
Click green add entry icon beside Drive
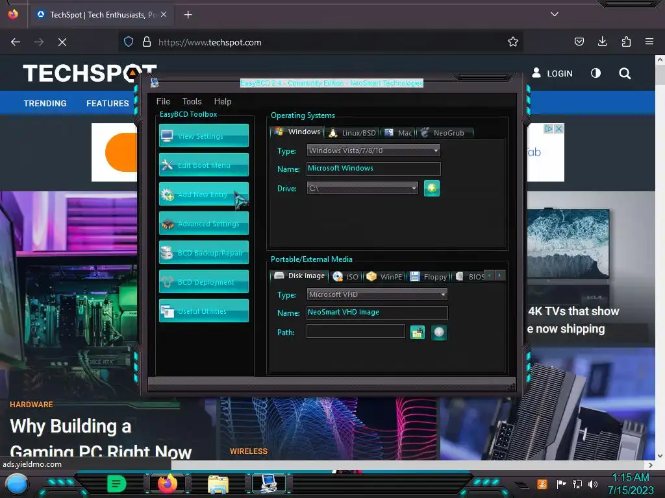tap(432, 188)
